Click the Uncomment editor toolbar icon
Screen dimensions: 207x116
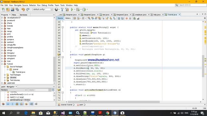(138, 18)
